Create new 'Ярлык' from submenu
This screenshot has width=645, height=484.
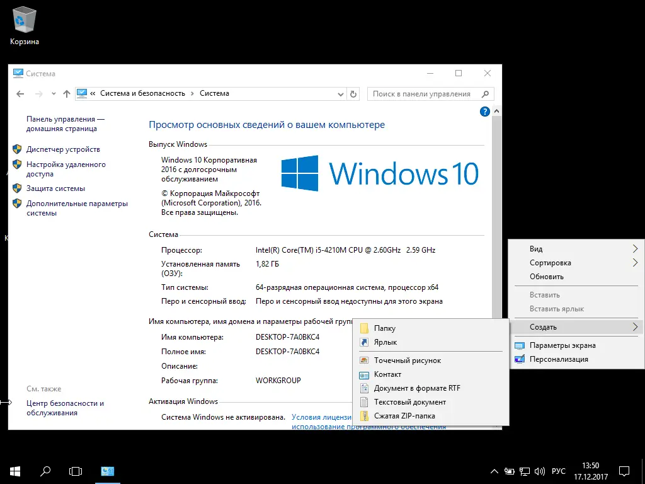tap(431, 342)
